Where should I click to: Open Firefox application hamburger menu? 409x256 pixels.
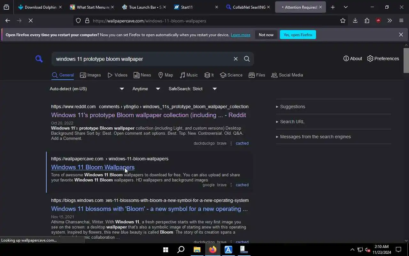point(401,20)
